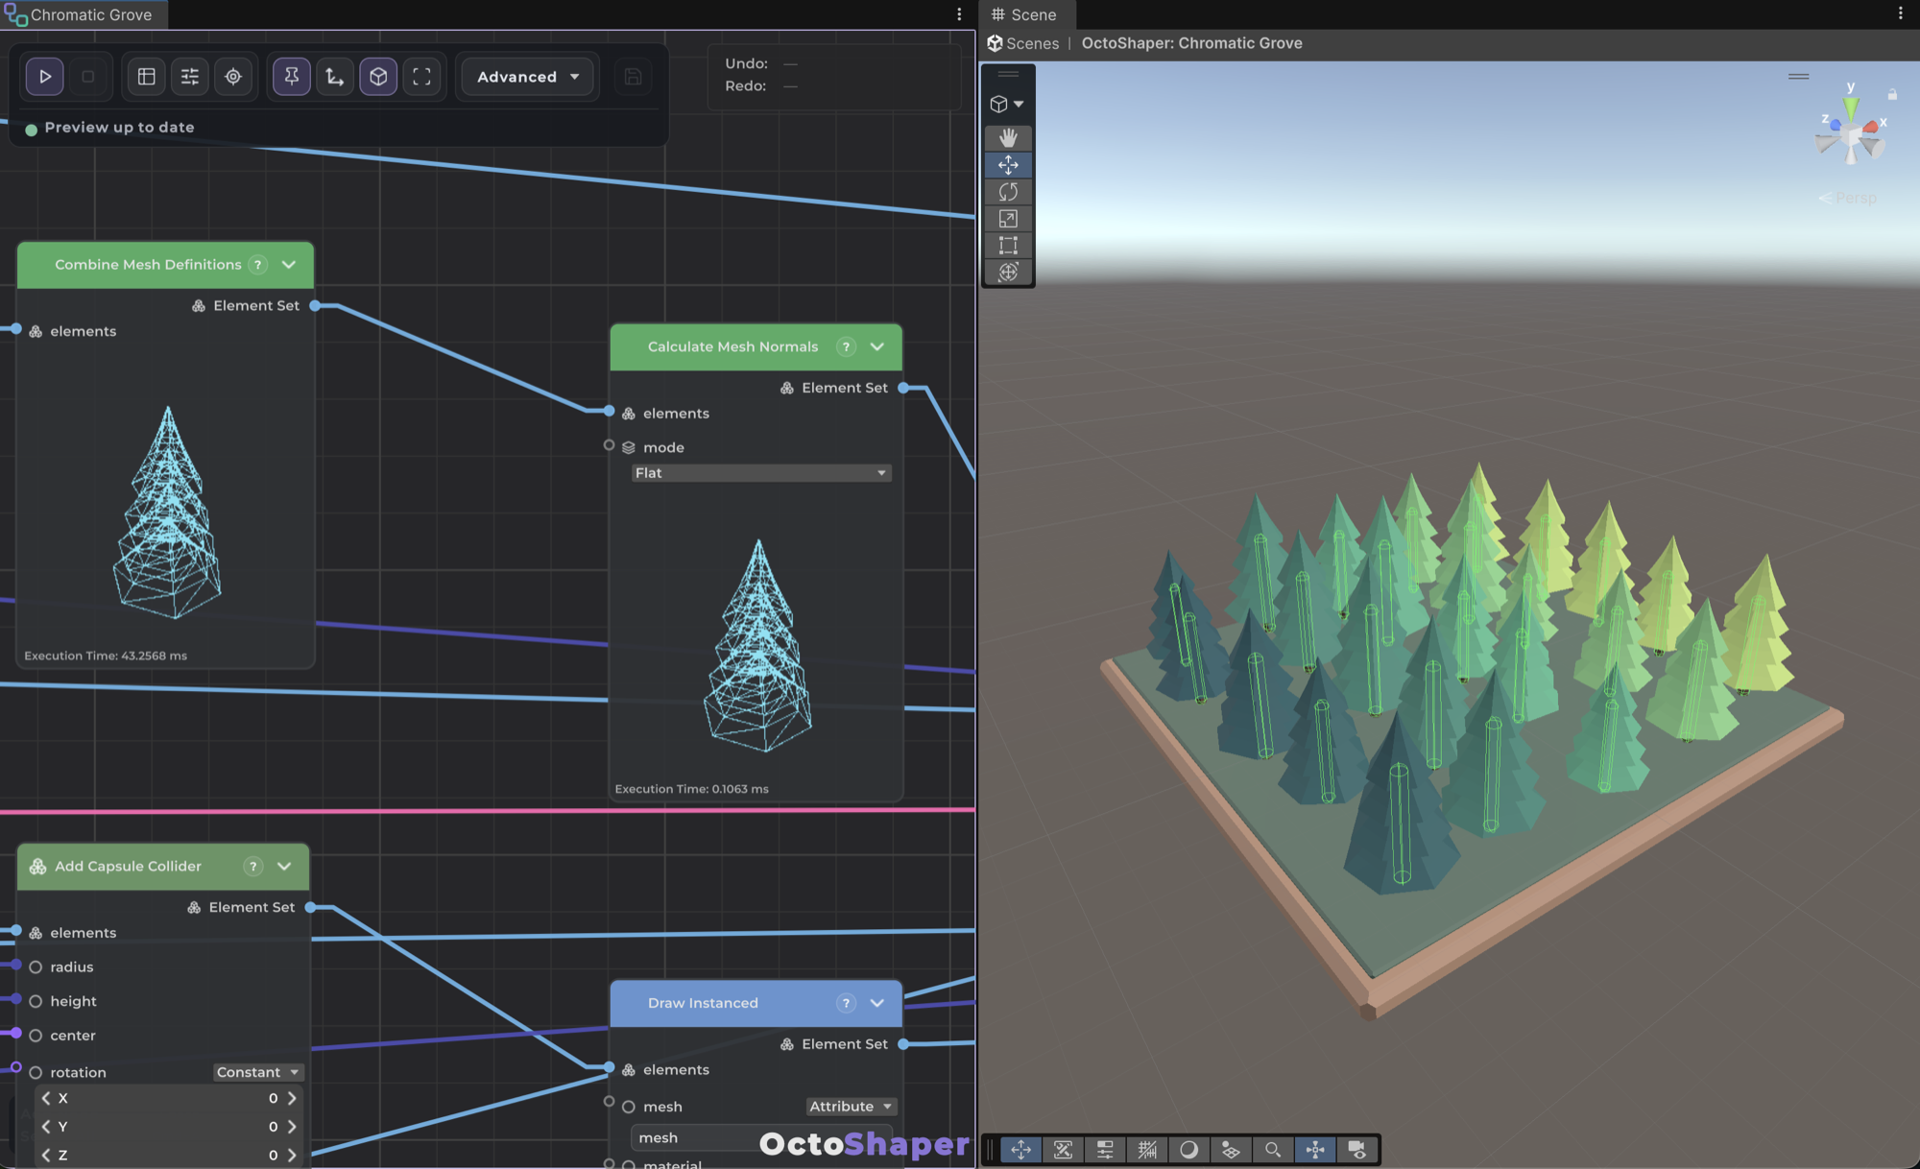
Task: Select the Hand view tool
Action: 1008,138
